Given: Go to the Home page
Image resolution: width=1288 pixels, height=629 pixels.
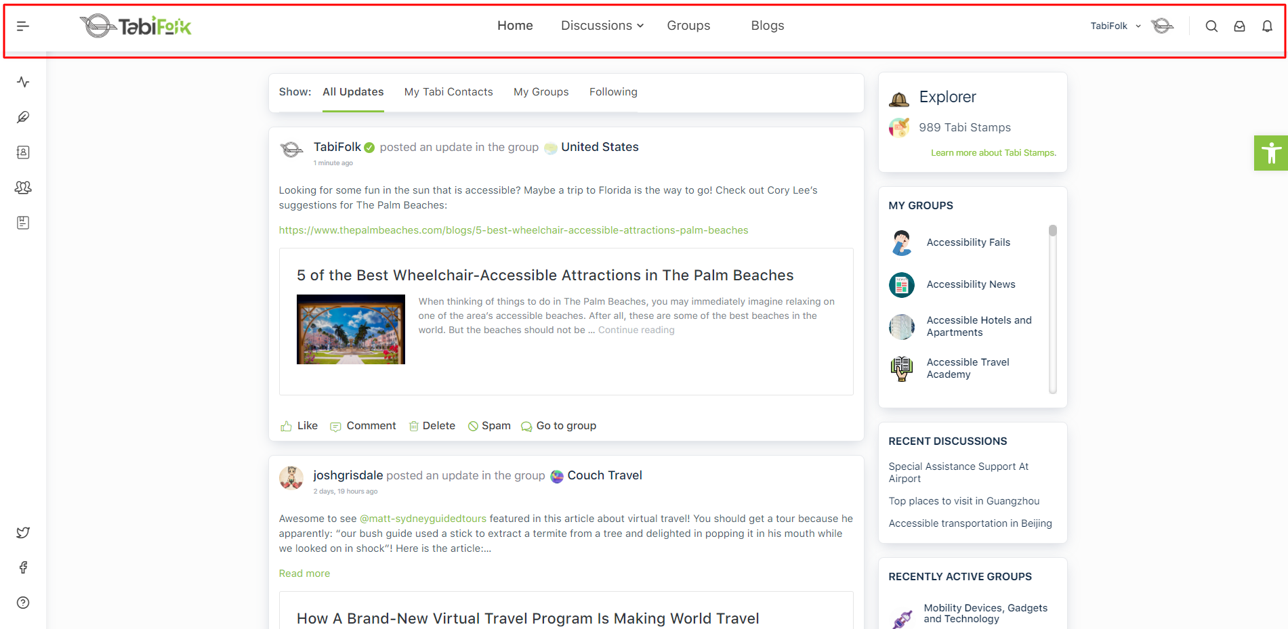Looking at the screenshot, I should coord(515,26).
